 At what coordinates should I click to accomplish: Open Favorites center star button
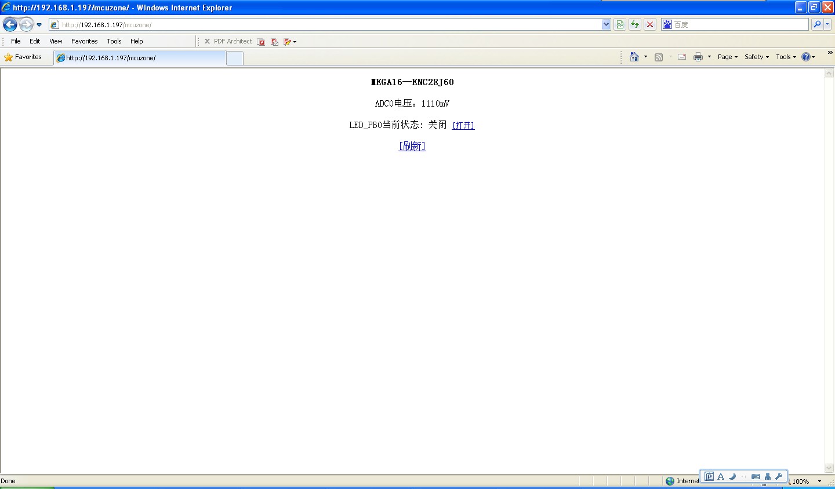(23, 57)
